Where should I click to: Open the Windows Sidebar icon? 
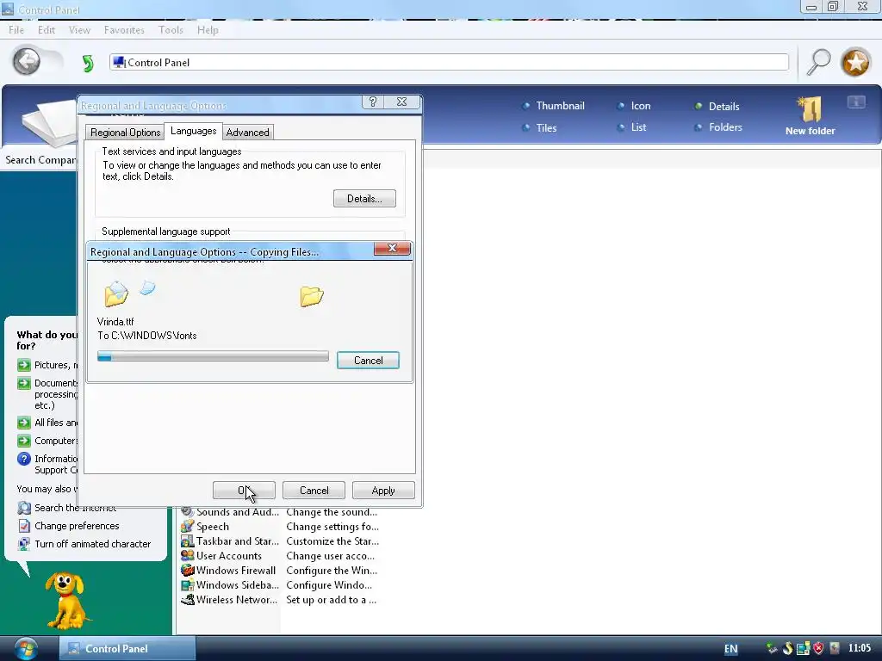pyautogui.click(x=187, y=585)
